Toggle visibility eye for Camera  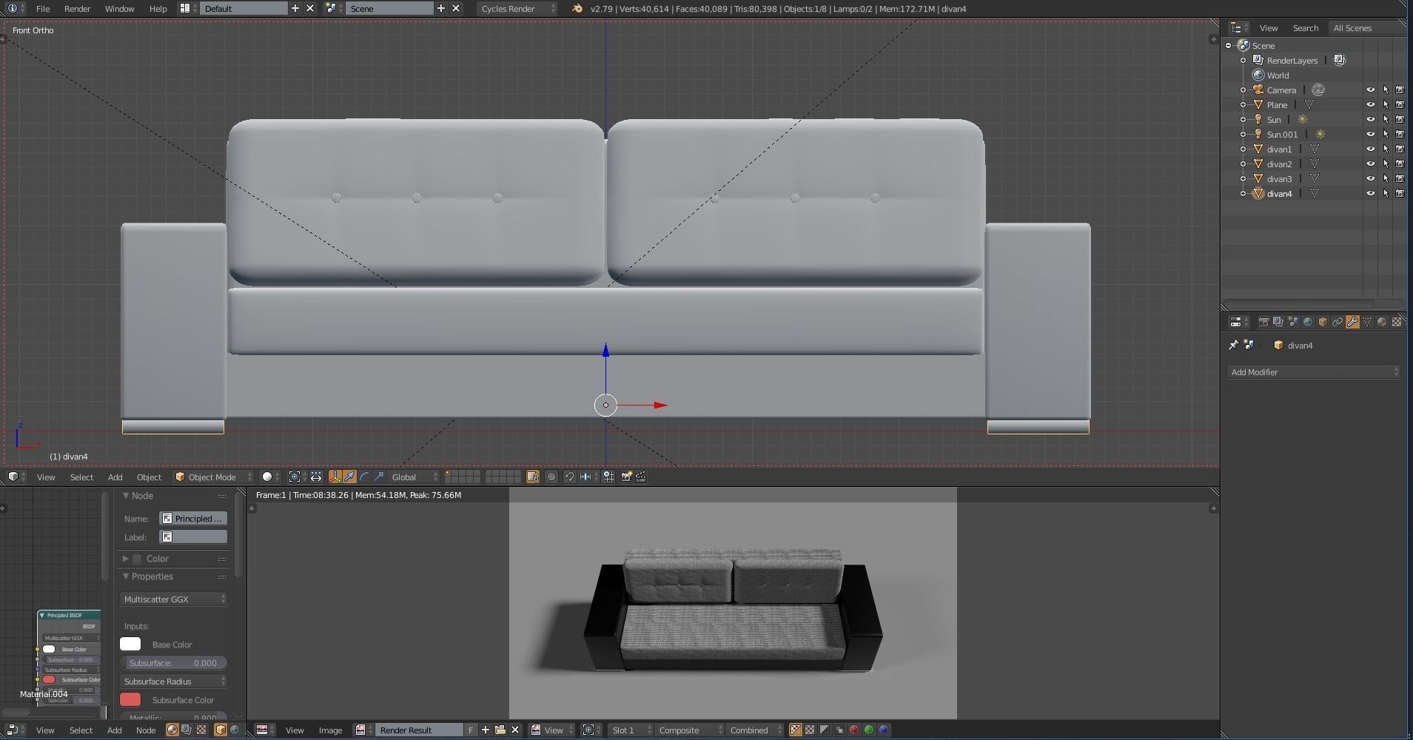coord(1370,90)
